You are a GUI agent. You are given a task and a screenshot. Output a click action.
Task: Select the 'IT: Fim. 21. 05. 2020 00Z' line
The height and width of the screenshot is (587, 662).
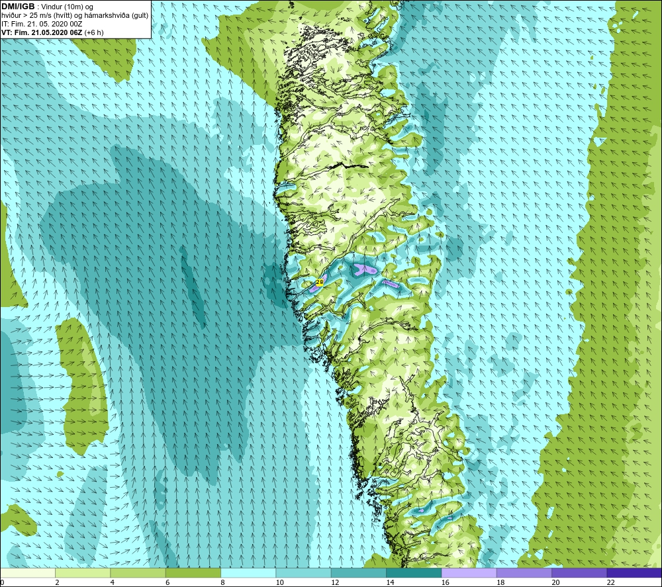(42, 24)
